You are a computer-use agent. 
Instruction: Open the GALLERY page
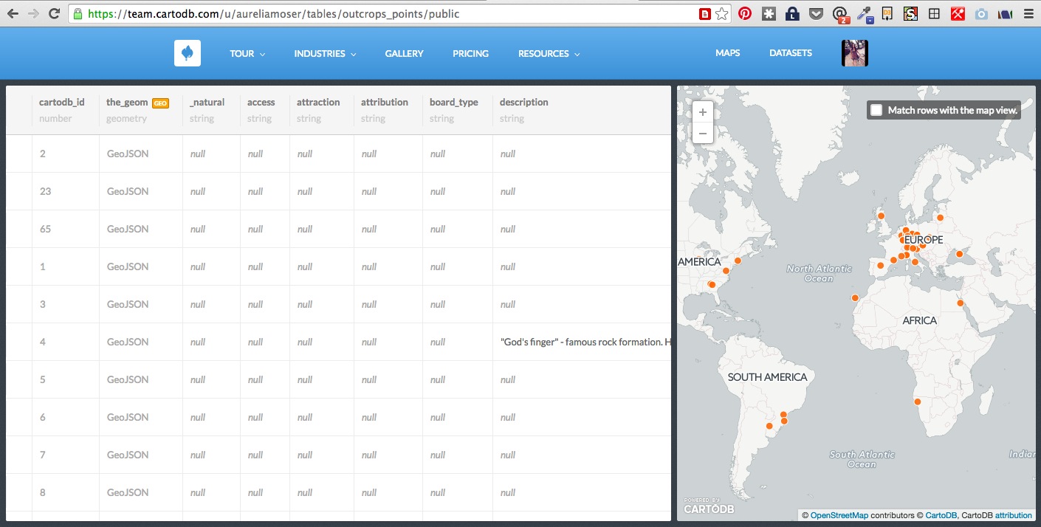click(x=404, y=54)
